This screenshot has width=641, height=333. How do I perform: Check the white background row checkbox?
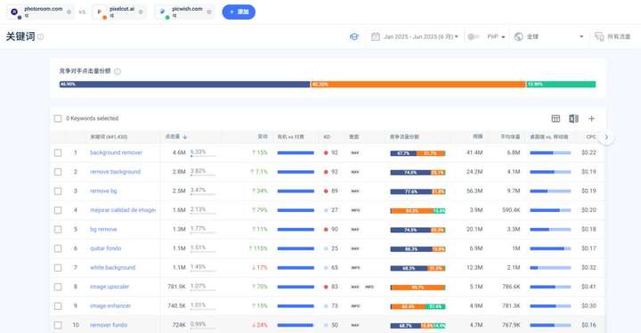coord(58,267)
